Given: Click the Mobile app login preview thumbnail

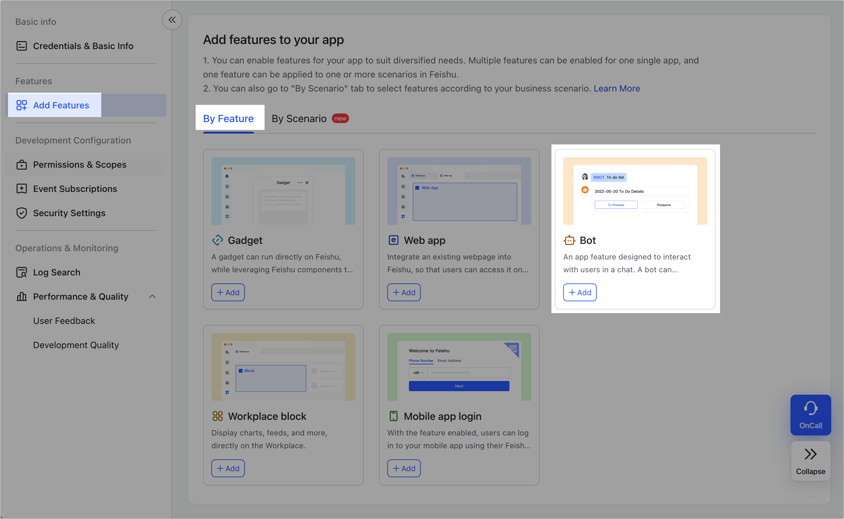Looking at the screenshot, I should click(x=459, y=367).
